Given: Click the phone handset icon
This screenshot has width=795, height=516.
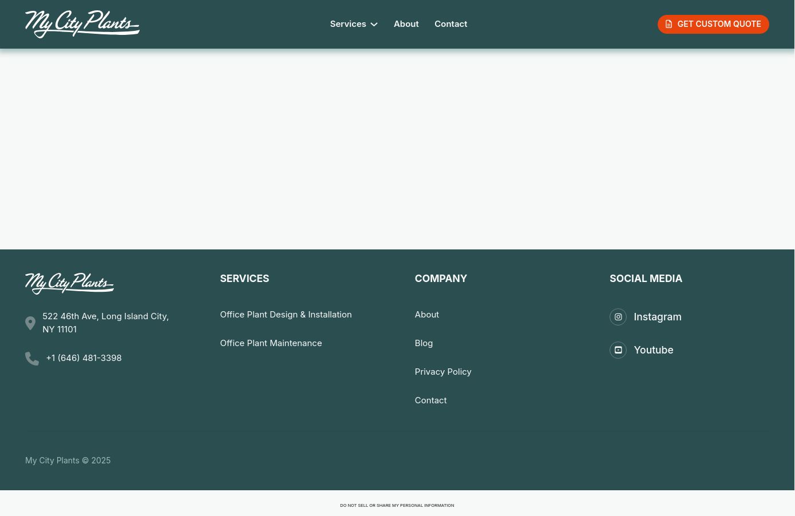Looking at the screenshot, I should coord(32,359).
